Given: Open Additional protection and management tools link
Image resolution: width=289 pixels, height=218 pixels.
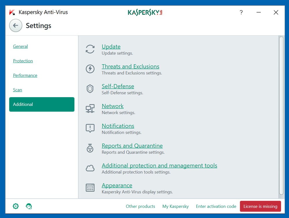Looking at the screenshot, I should [x=160, y=165].
